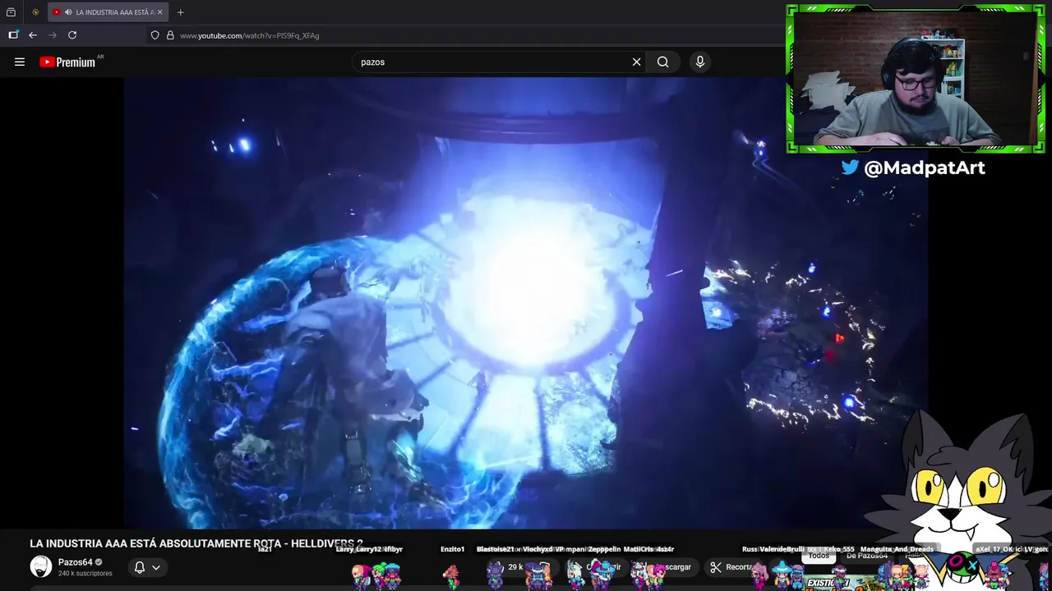Run search with the magnifier button
This screenshot has width=1052, height=591.
pyautogui.click(x=662, y=62)
